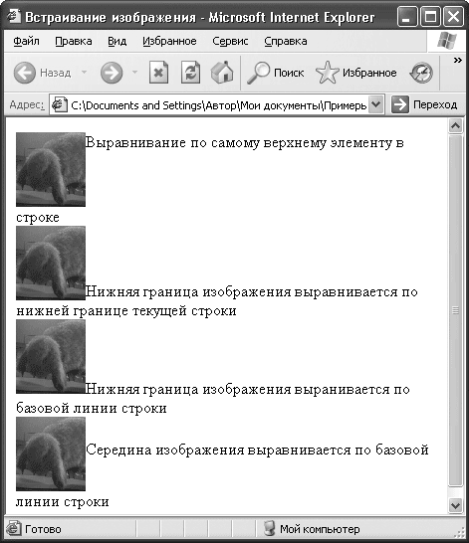Viewport: 469px width, 543px height.
Task: Expand the Forward button dropdown arrow
Action: tap(134, 73)
